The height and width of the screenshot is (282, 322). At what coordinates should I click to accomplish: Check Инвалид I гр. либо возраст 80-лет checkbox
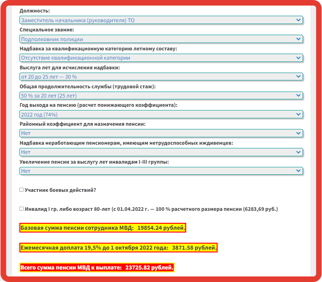[x=21, y=208]
